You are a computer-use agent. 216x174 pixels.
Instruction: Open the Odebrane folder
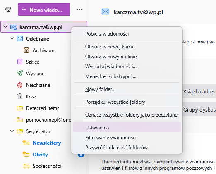click(x=38, y=39)
